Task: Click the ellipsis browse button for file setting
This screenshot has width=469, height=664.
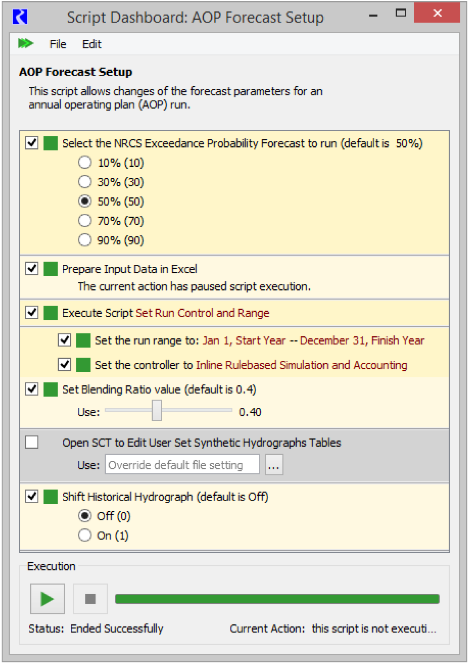Action: (274, 465)
